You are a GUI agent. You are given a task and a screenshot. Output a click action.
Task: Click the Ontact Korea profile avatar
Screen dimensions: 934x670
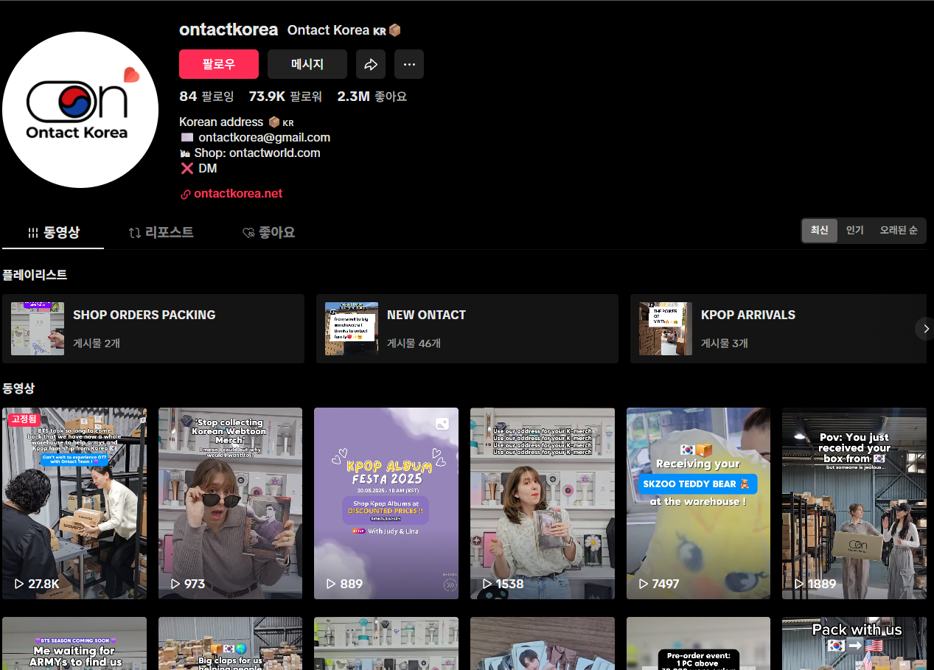point(80,110)
